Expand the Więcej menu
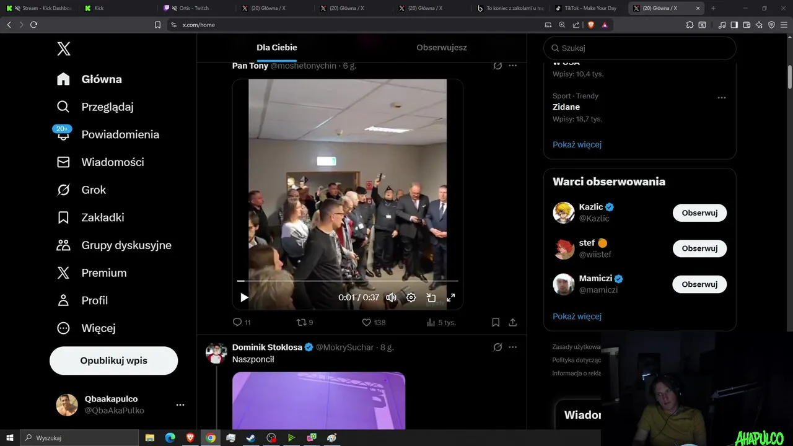The width and height of the screenshot is (793, 446). pos(85,328)
